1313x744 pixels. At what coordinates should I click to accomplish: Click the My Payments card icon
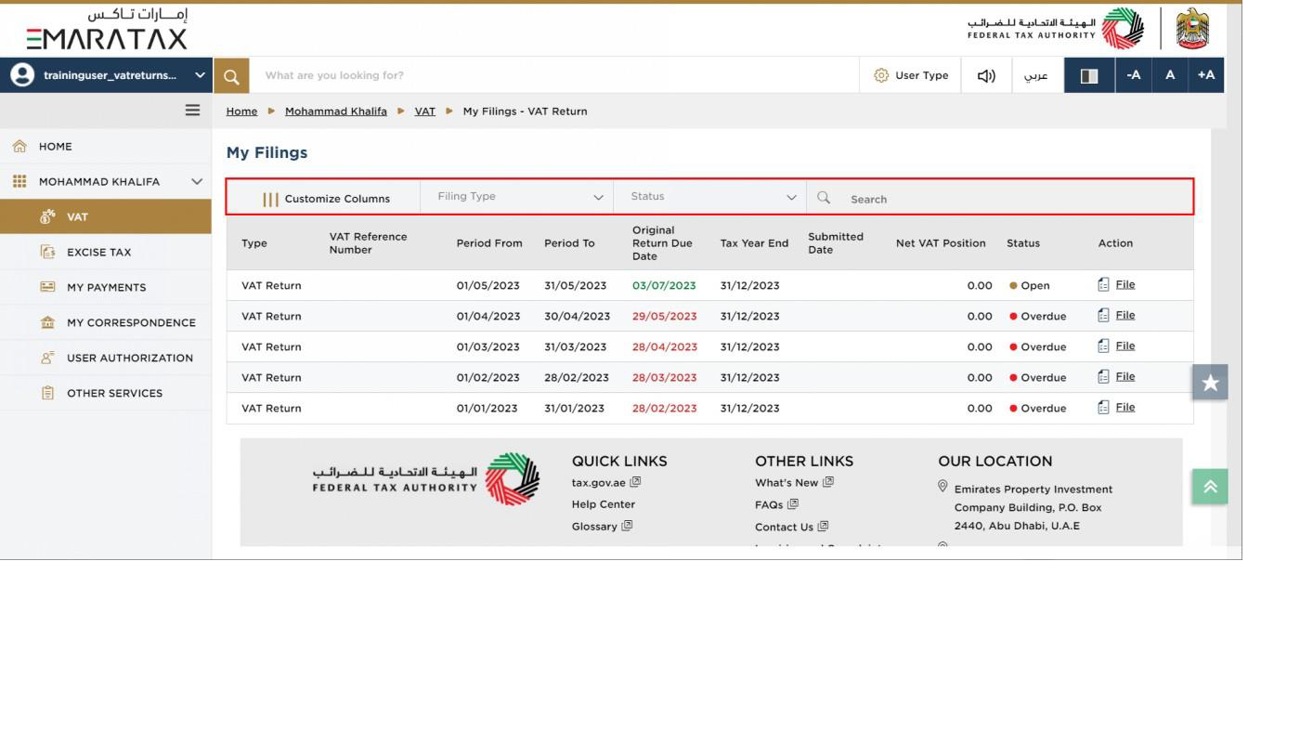[x=47, y=287]
